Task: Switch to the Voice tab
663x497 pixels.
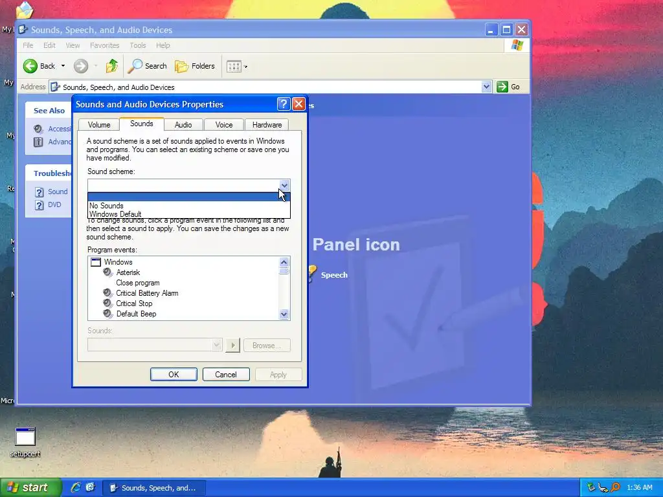Action: (x=223, y=125)
